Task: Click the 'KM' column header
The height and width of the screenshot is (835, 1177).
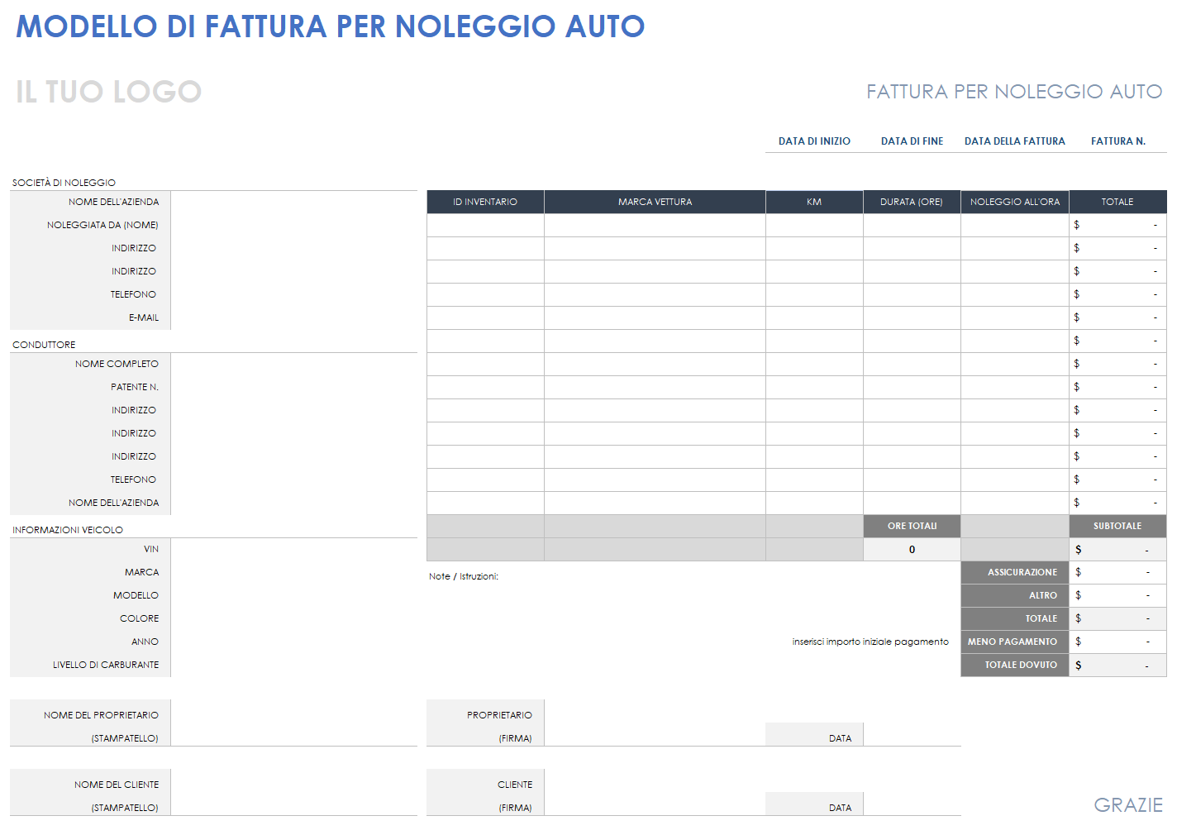Action: click(814, 202)
